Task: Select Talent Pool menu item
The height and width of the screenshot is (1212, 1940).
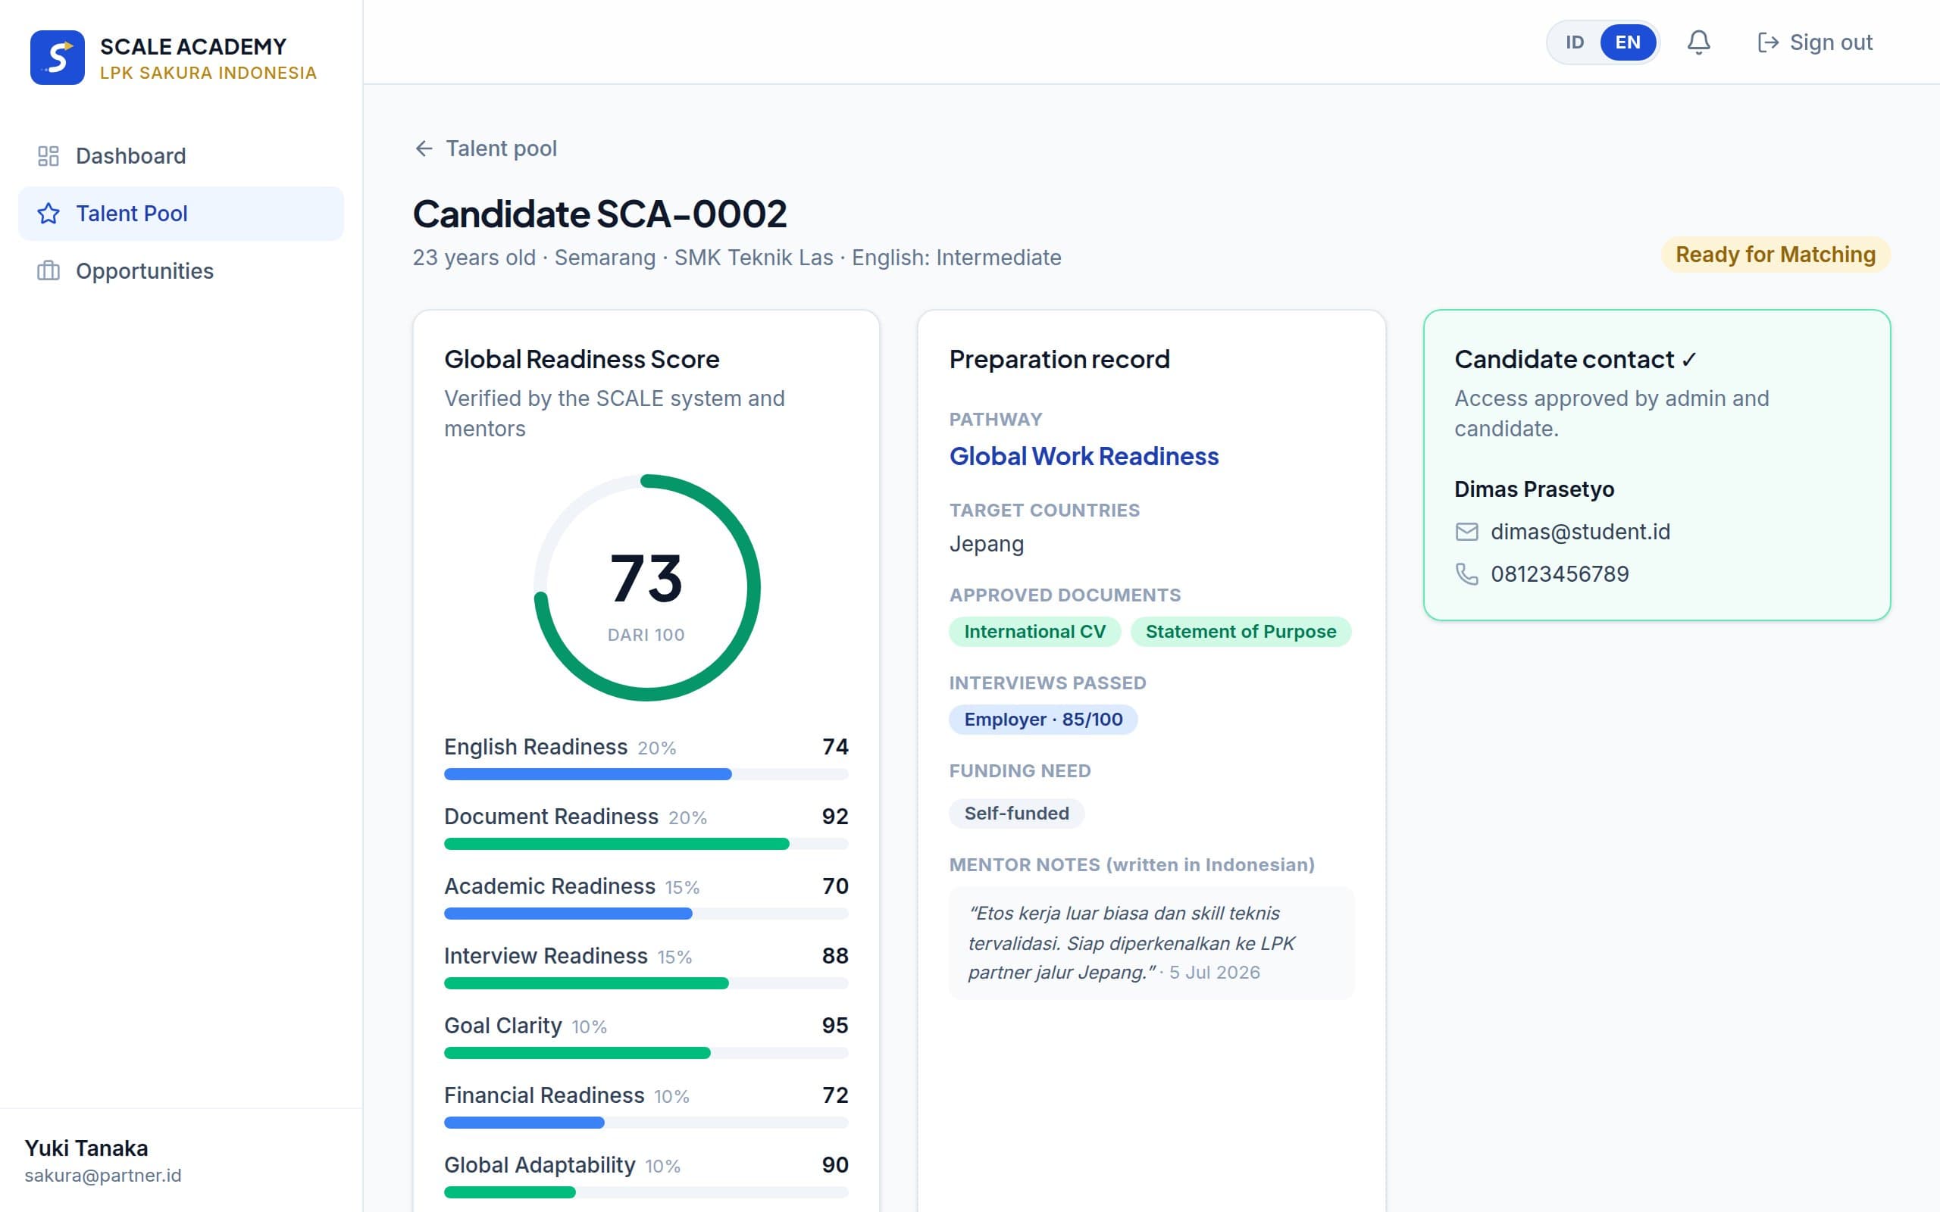Action: 181,213
